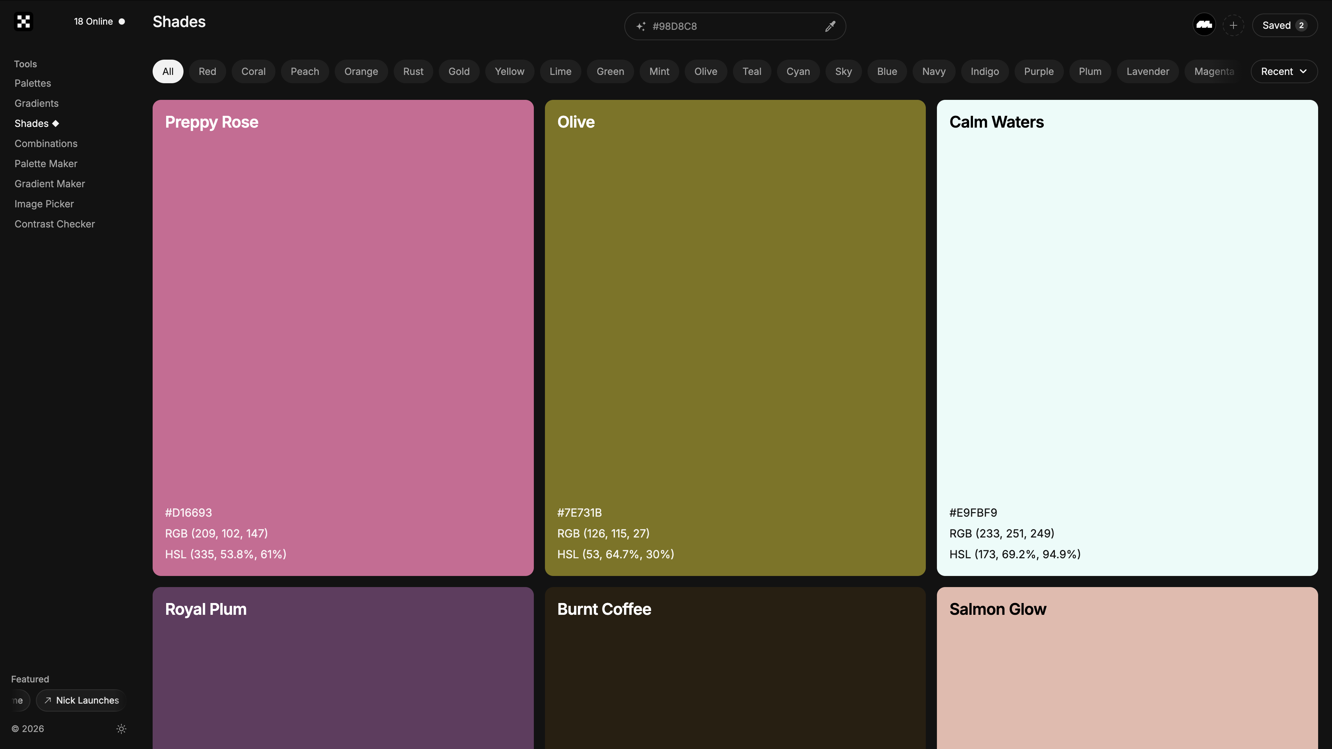Expand the Recent sort dropdown
The image size is (1332, 749).
[x=1283, y=71]
